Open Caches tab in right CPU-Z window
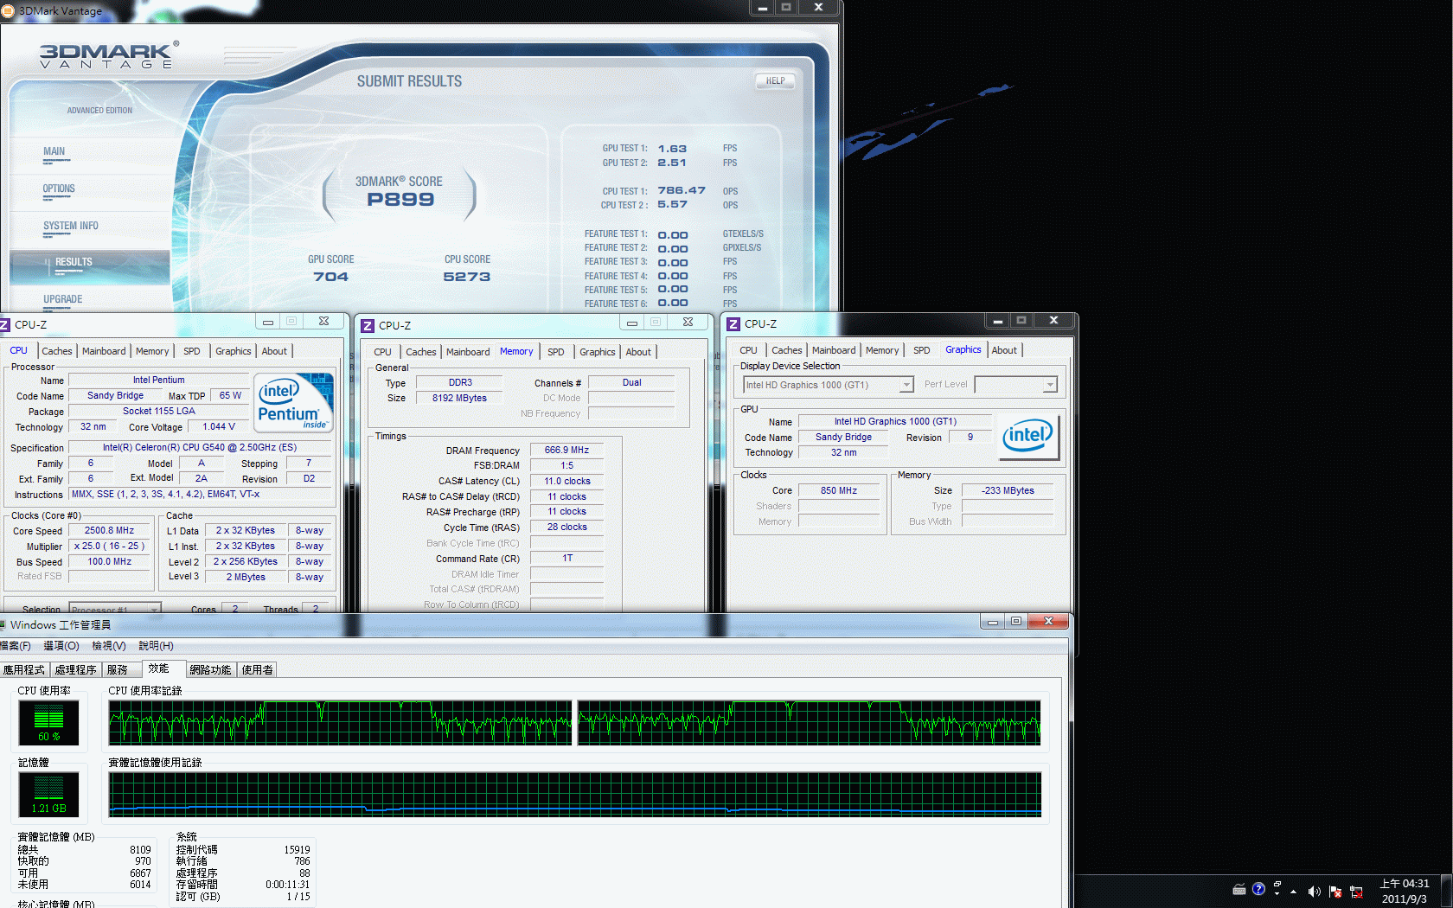Image resolution: width=1453 pixels, height=908 pixels. (x=787, y=350)
